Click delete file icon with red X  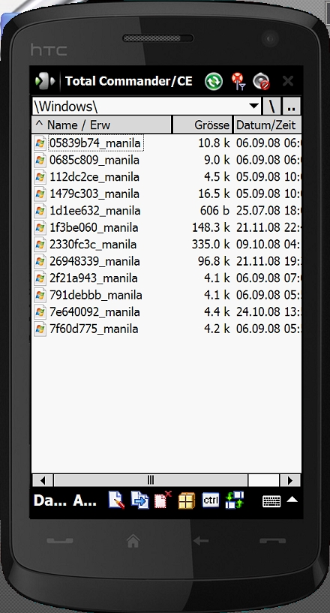pyautogui.click(x=163, y=500)
